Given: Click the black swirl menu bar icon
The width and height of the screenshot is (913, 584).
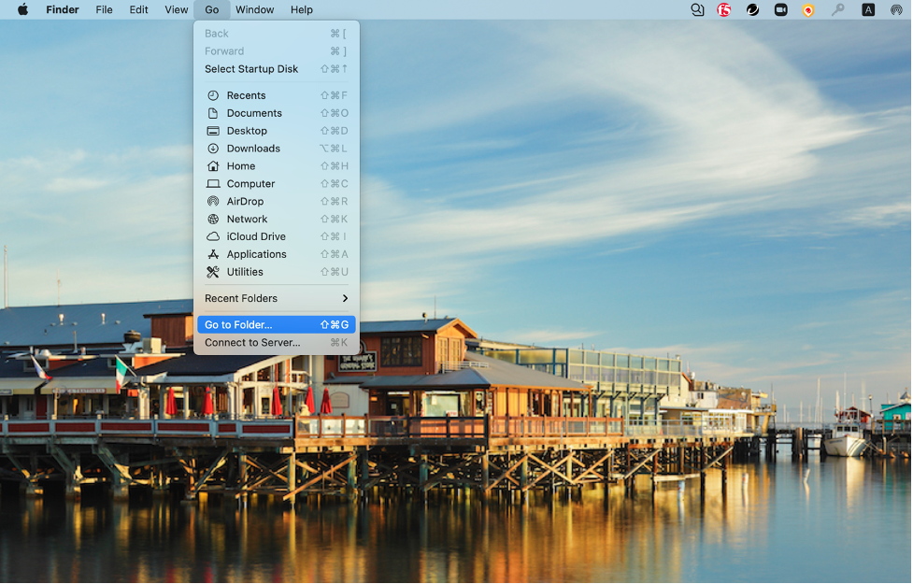Looking at the screenshot, I should pos(752,9).
